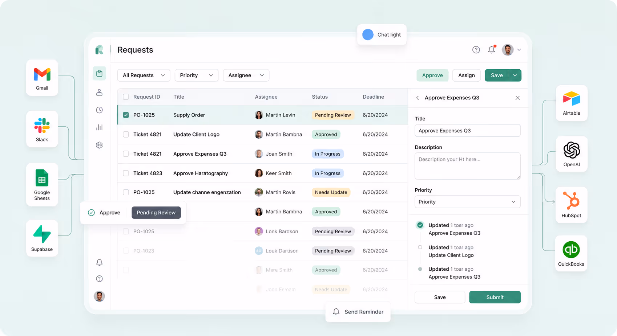Image resolution: width=617 pixels, height=336 pixels.
Task: Open the clock history sidebar icon
Action: pyautogui.click(x=99, y=110)
